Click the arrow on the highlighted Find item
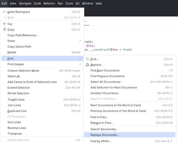Viewport: 178px width, 143px height. coord(80,58)
